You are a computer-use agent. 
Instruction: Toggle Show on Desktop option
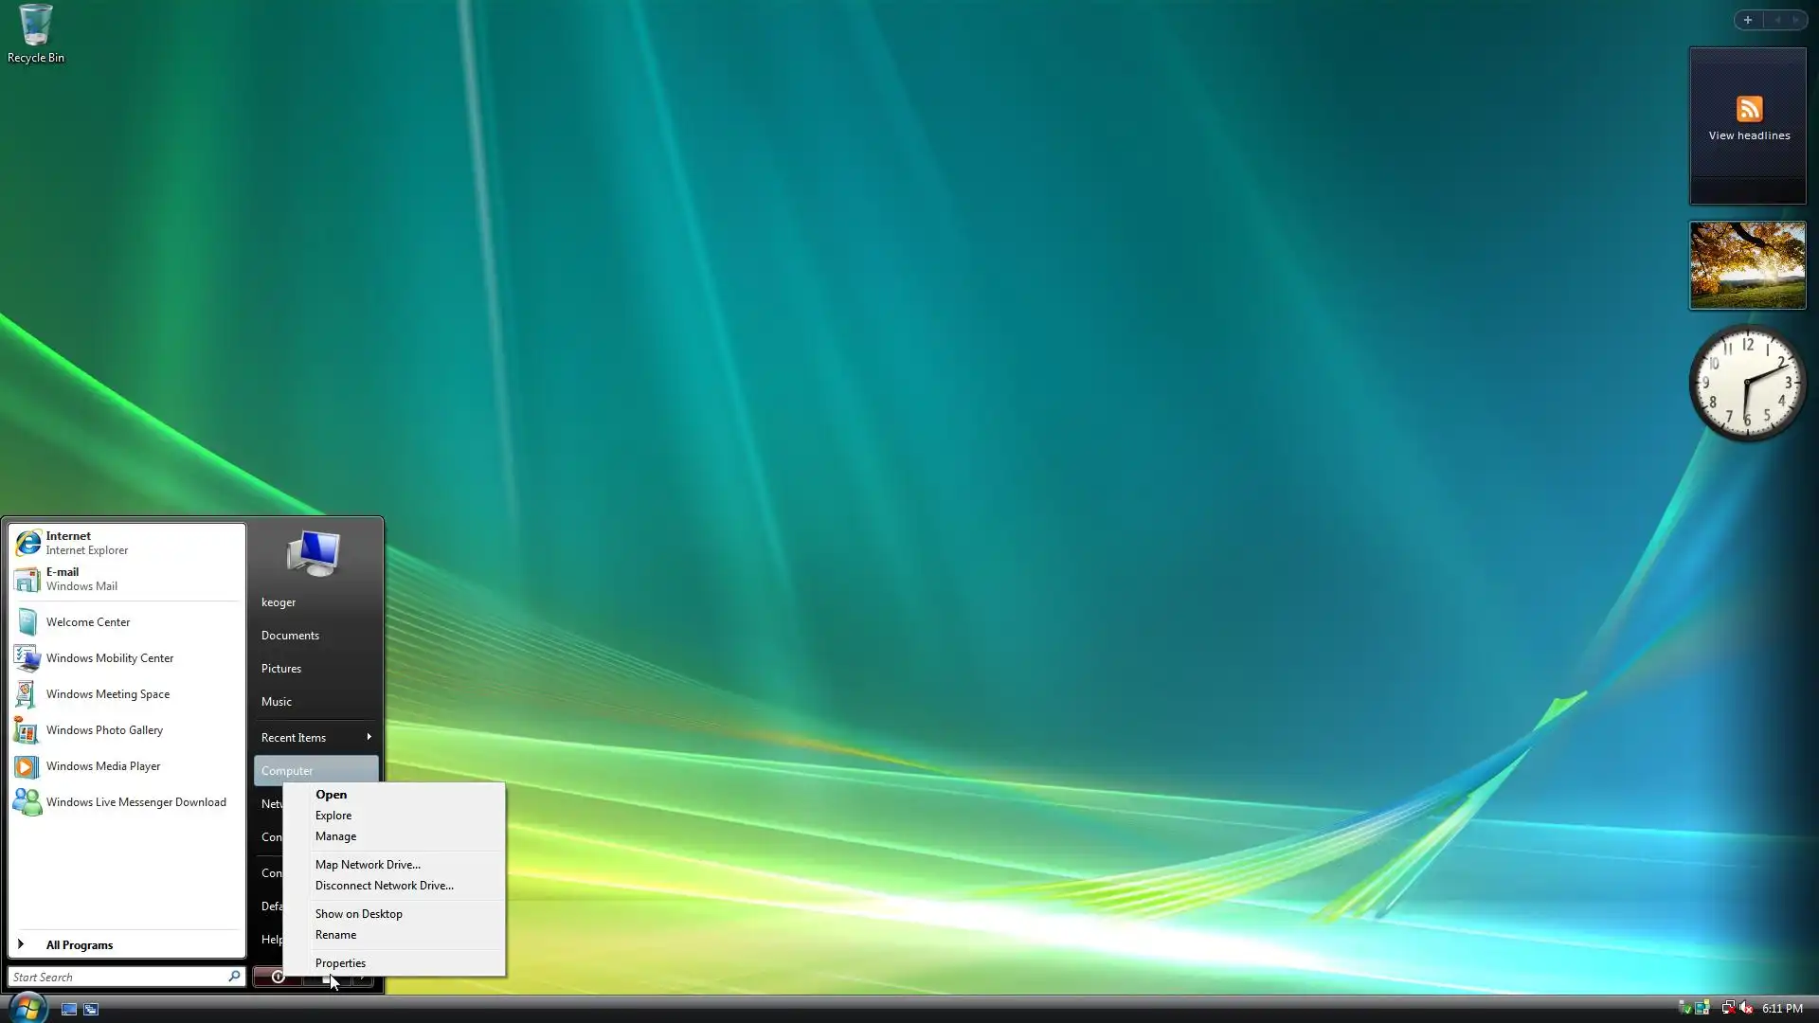pyautogui.click(x=358, y=914)
